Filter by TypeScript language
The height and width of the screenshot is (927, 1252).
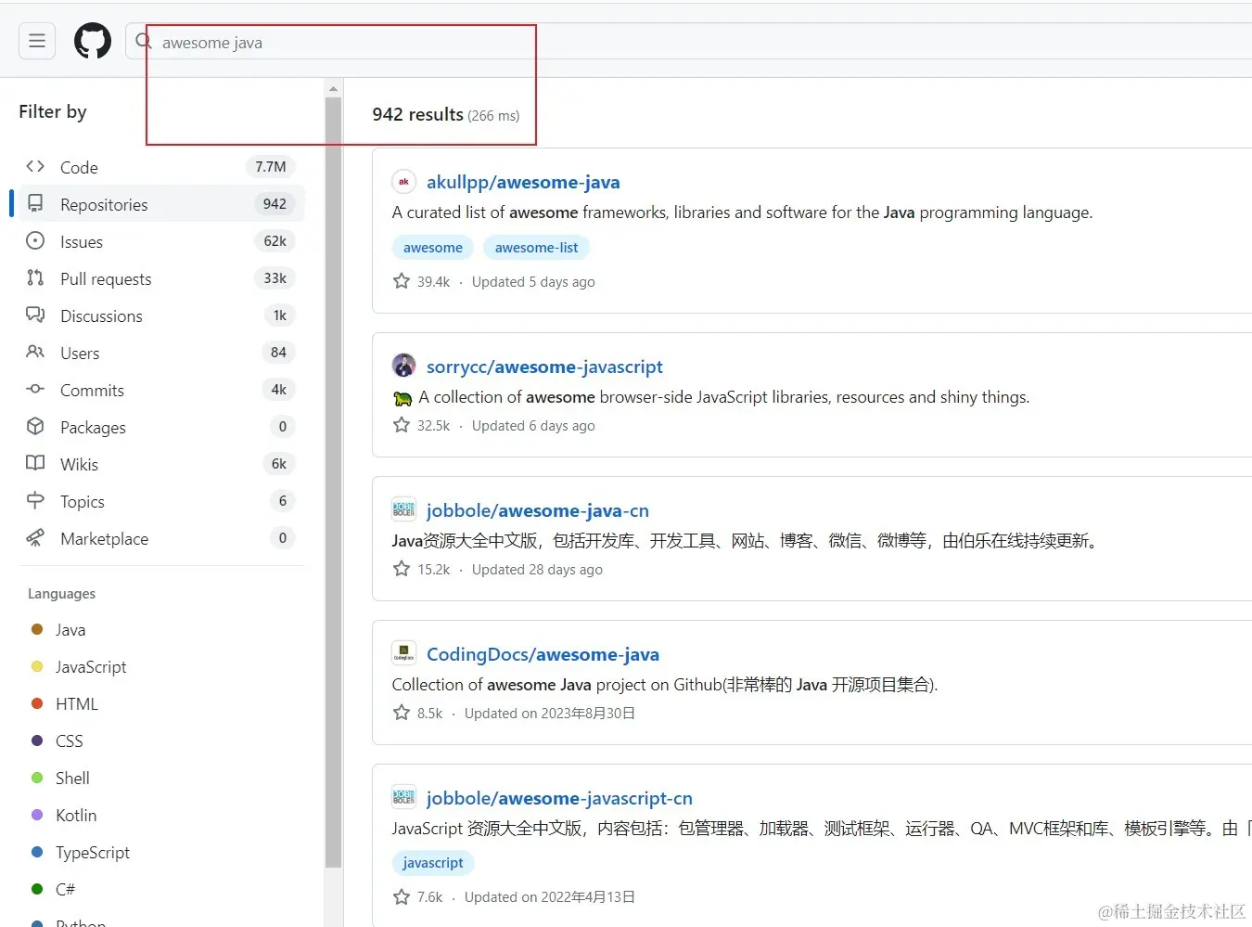pyautogui.click(x=93, y=853)
